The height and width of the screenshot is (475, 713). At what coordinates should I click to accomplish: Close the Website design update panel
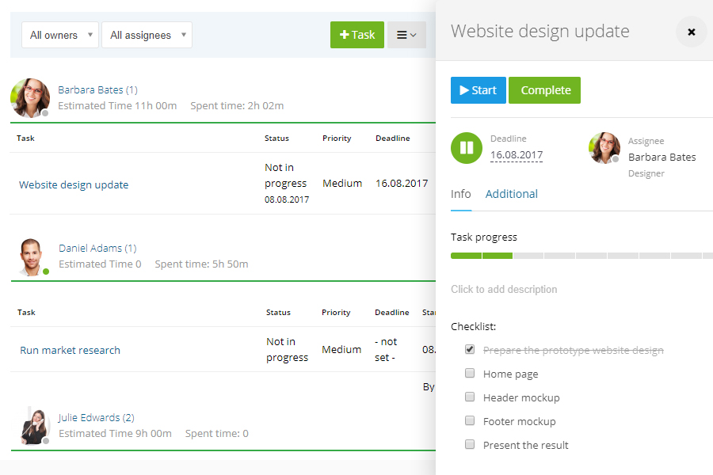[691, 32]
